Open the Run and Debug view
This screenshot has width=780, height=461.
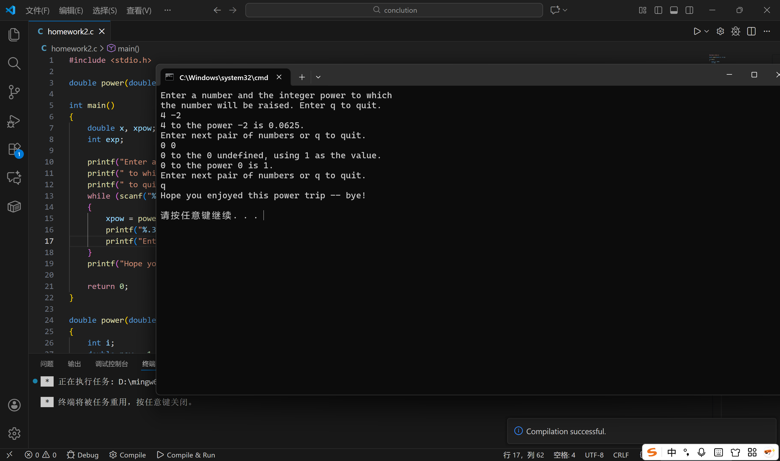tap(14, 121)
